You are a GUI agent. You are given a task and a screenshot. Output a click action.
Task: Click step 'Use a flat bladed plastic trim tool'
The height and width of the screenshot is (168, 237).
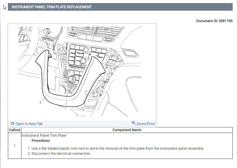tap(118, 148)
